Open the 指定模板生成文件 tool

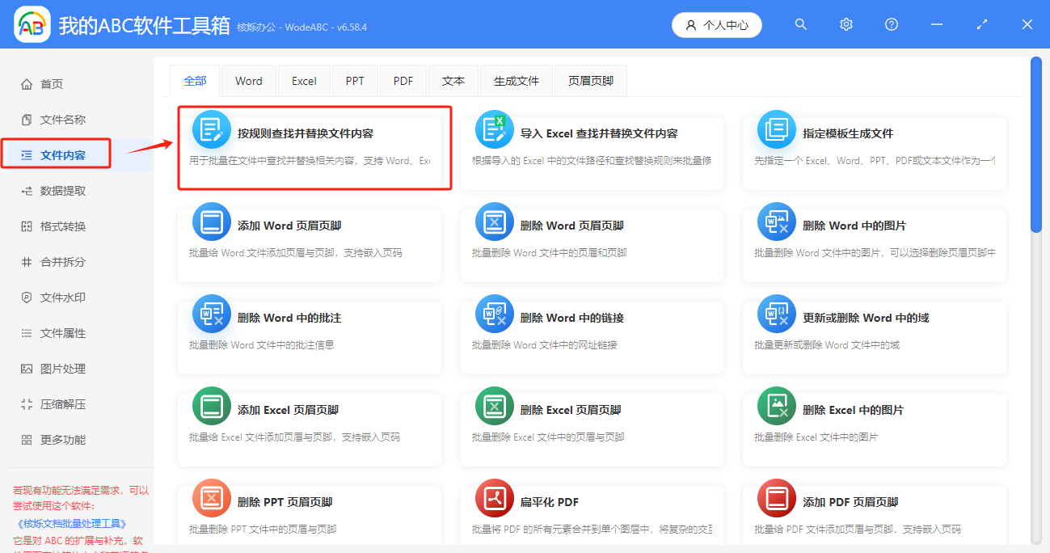pos(875,147)
